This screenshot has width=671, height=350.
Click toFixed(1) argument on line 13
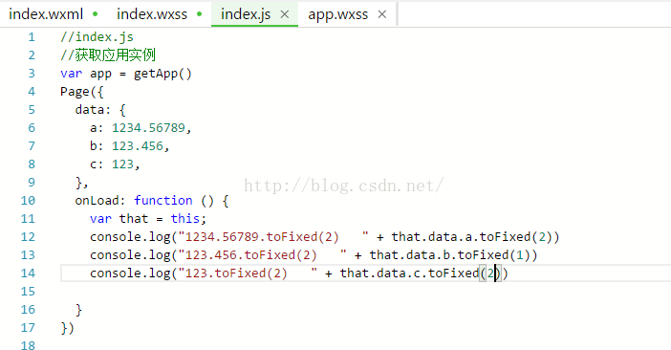click(520, 255)
